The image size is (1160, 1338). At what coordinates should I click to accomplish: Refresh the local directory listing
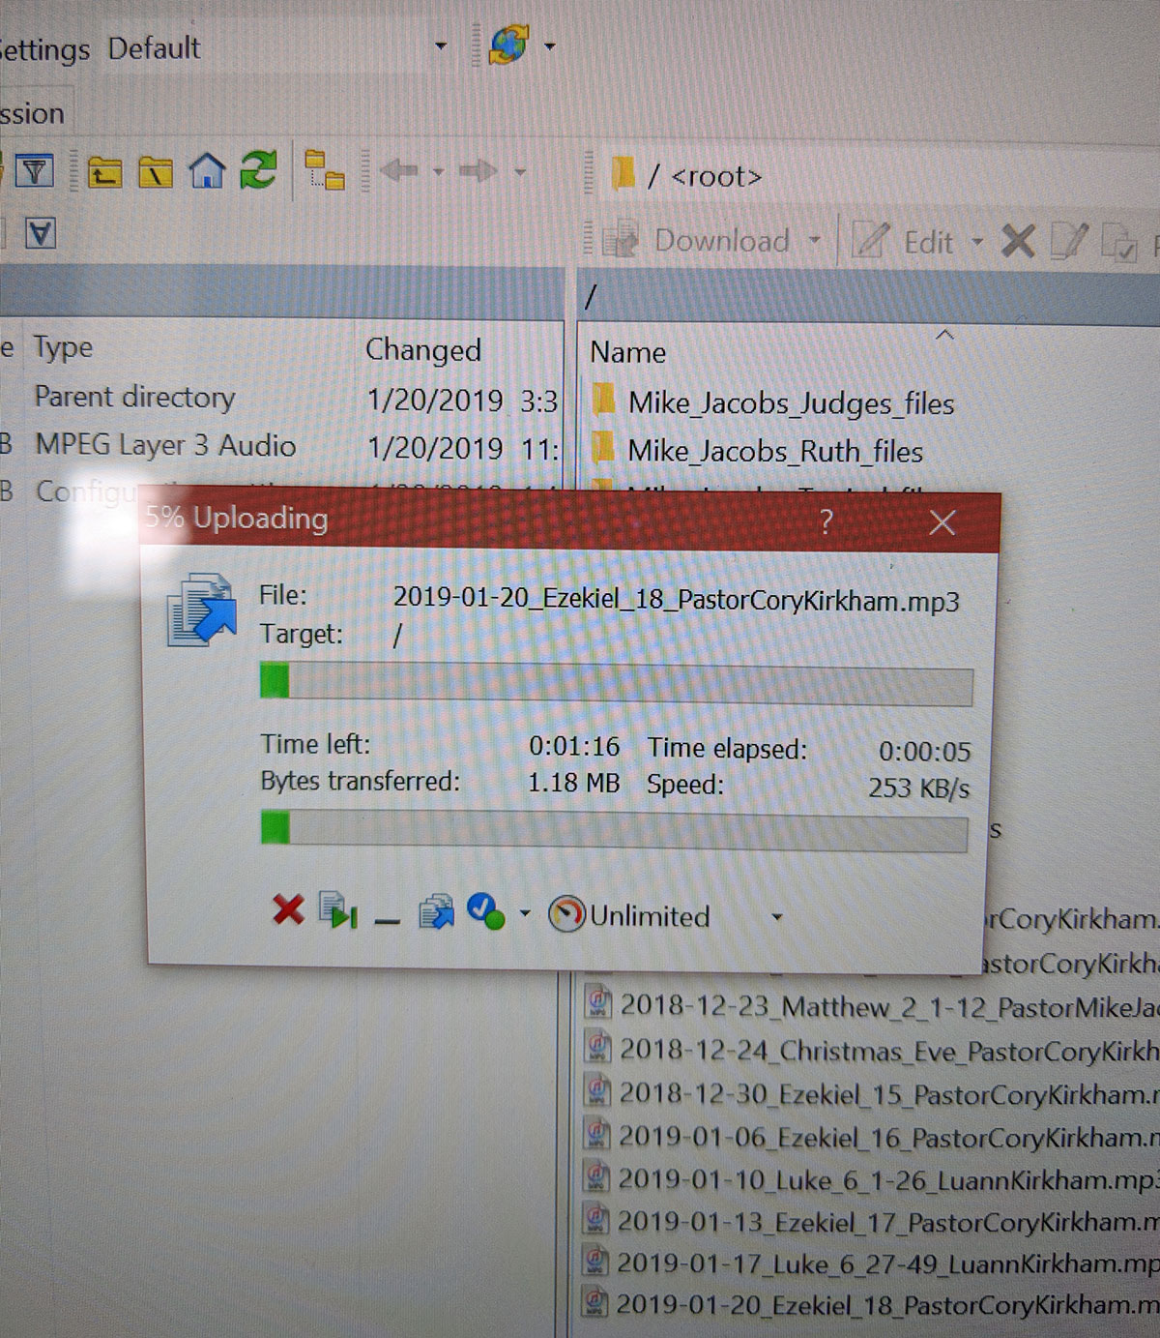pyautogui.click(x=258, y=170)
